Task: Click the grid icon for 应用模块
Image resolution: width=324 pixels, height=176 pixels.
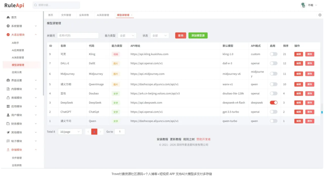Action: pyautogui.click(x=8, y=106)
